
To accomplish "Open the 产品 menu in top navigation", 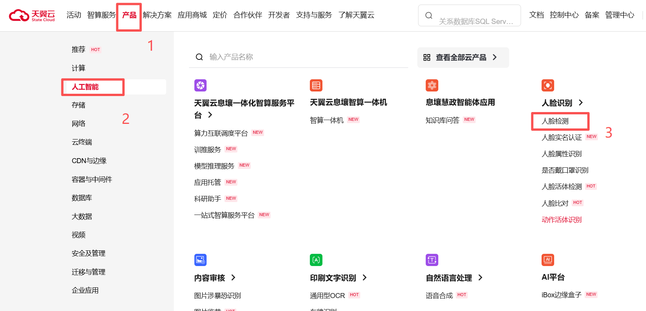I will [x=129, y=15].
